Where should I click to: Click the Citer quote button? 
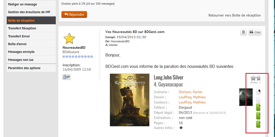255,32
